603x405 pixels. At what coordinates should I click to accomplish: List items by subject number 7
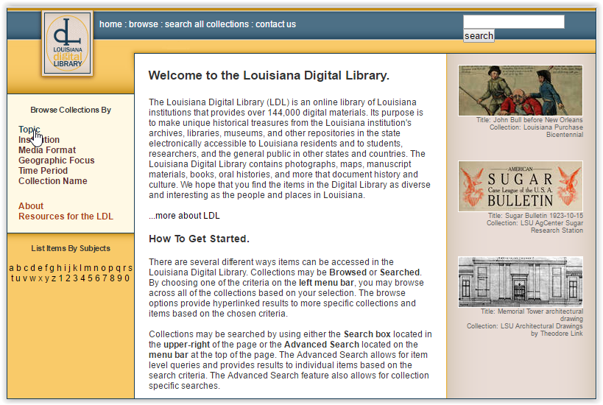coord(105,278)
